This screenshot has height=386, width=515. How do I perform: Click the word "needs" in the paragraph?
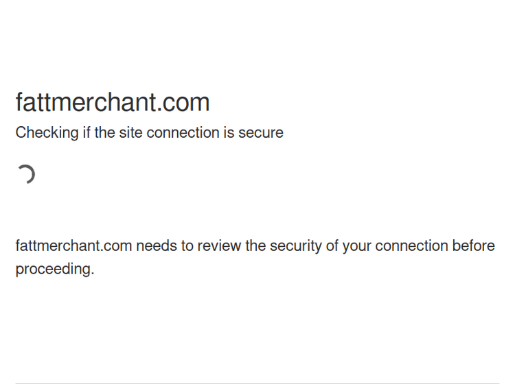point(157,246)
